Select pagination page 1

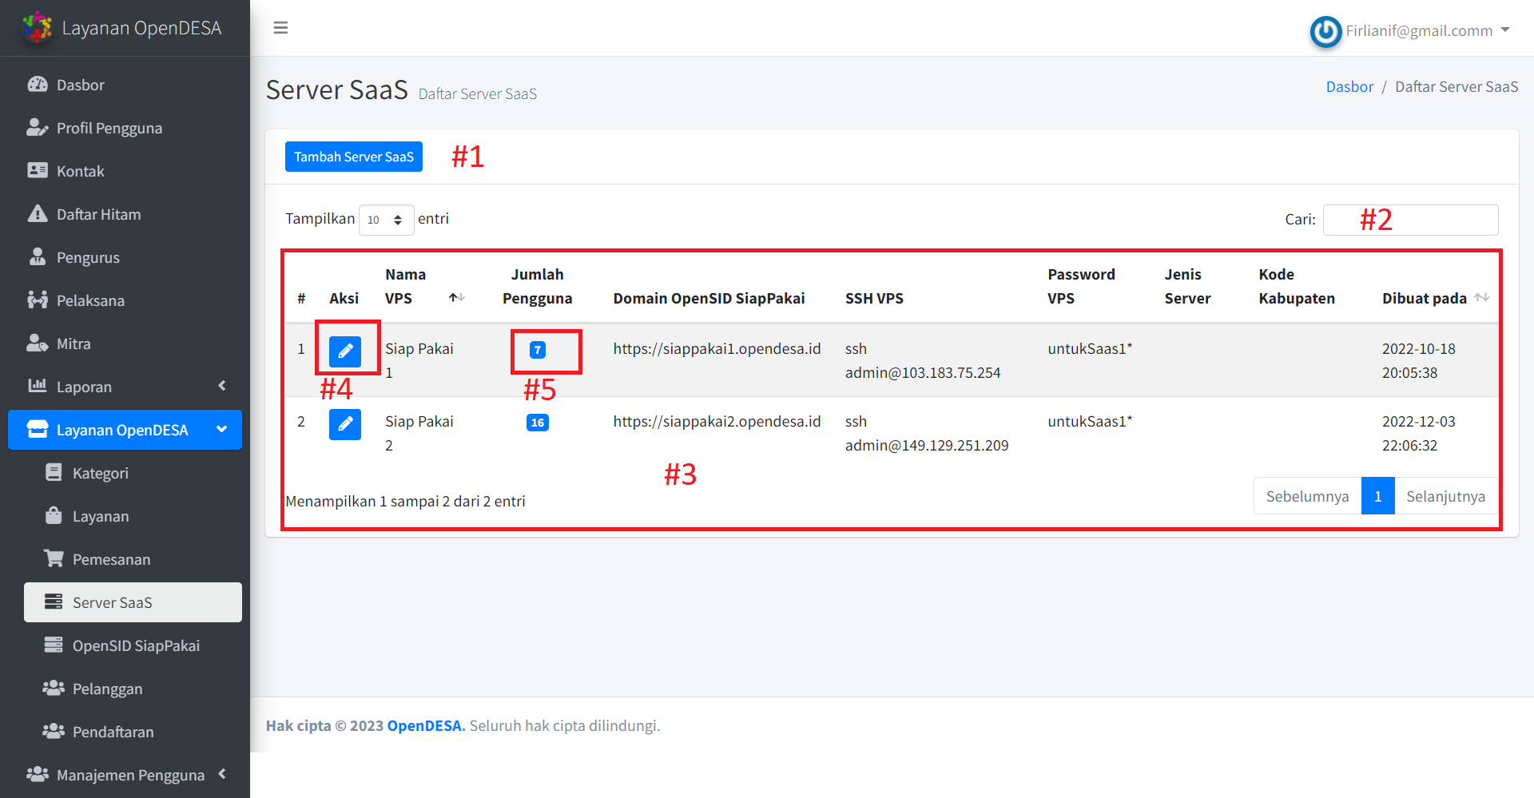point(1377,496)
